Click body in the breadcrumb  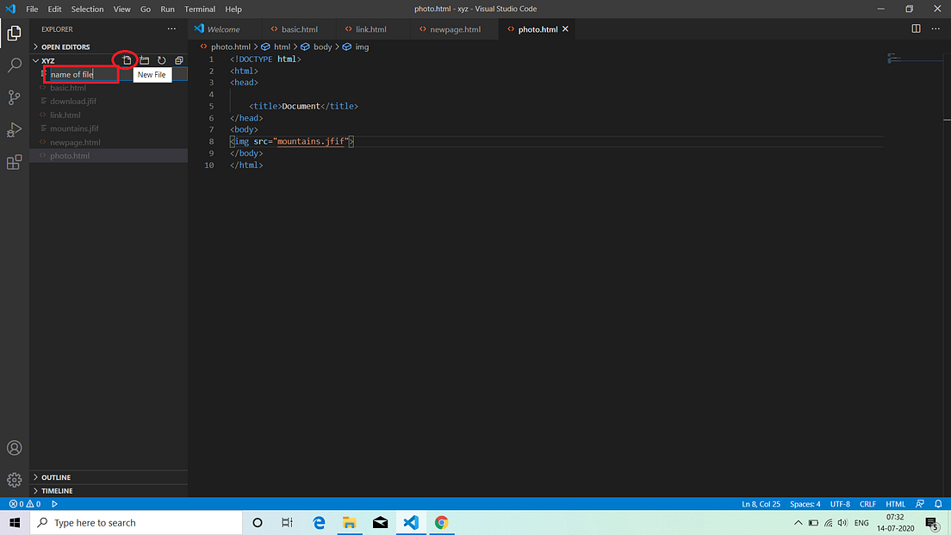[x=322, y=47]
